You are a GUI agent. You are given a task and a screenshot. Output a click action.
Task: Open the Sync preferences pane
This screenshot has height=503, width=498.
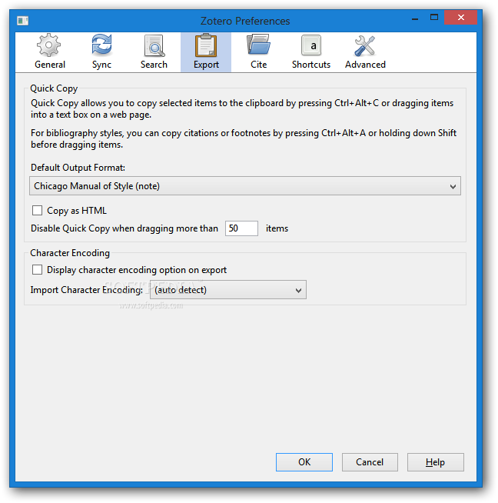[101, 52]
